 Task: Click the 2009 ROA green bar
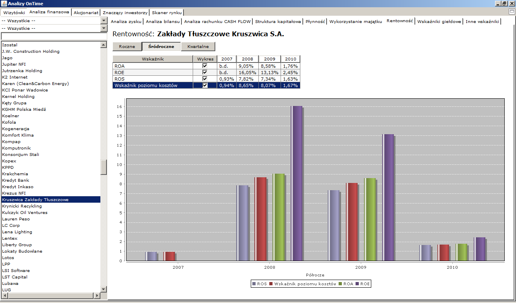[x=370, y=219]
